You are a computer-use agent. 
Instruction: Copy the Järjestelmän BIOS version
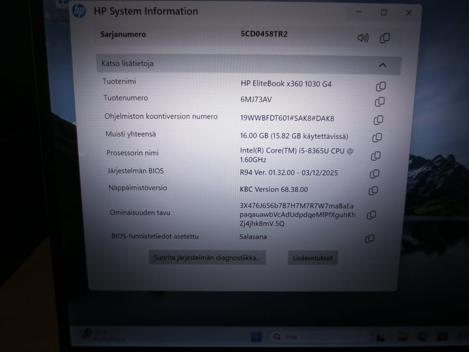pyautogui.click(x=375, y=174)
